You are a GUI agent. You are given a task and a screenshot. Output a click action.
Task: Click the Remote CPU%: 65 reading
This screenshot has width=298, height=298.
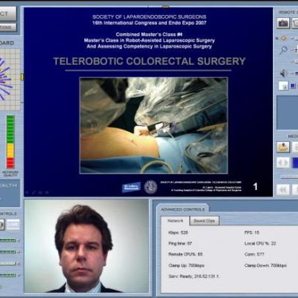[185, 254]
